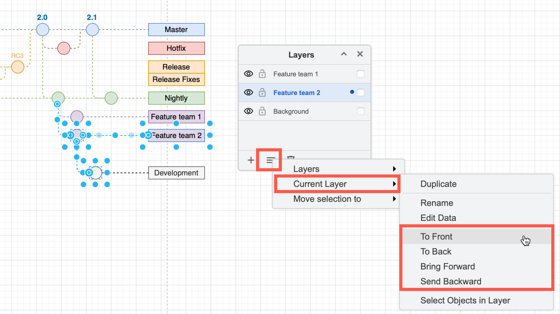This screenshot has width=560, height=314.
Task: Click Rename to rename the layer
Action: (437, 203)
